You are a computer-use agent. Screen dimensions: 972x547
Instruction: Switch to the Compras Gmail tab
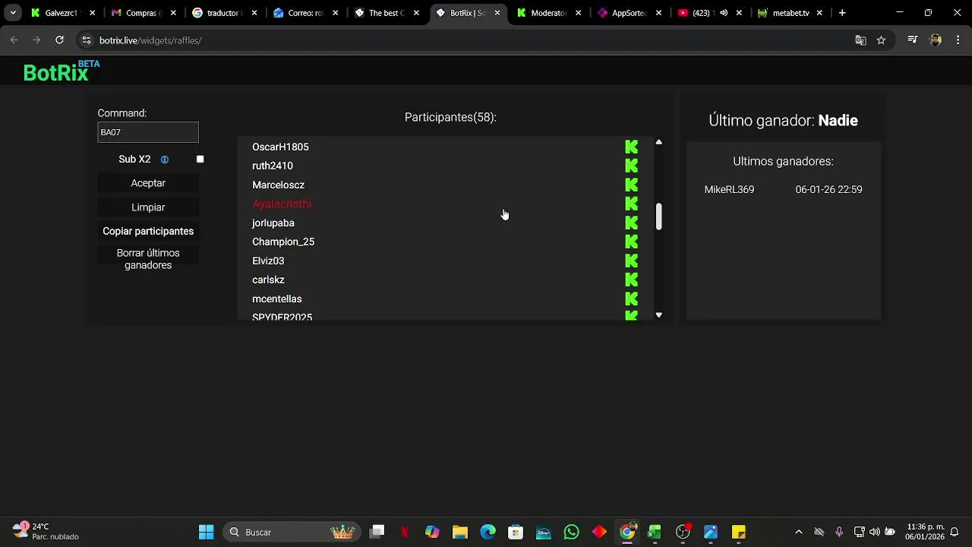[x=144, y=13]
